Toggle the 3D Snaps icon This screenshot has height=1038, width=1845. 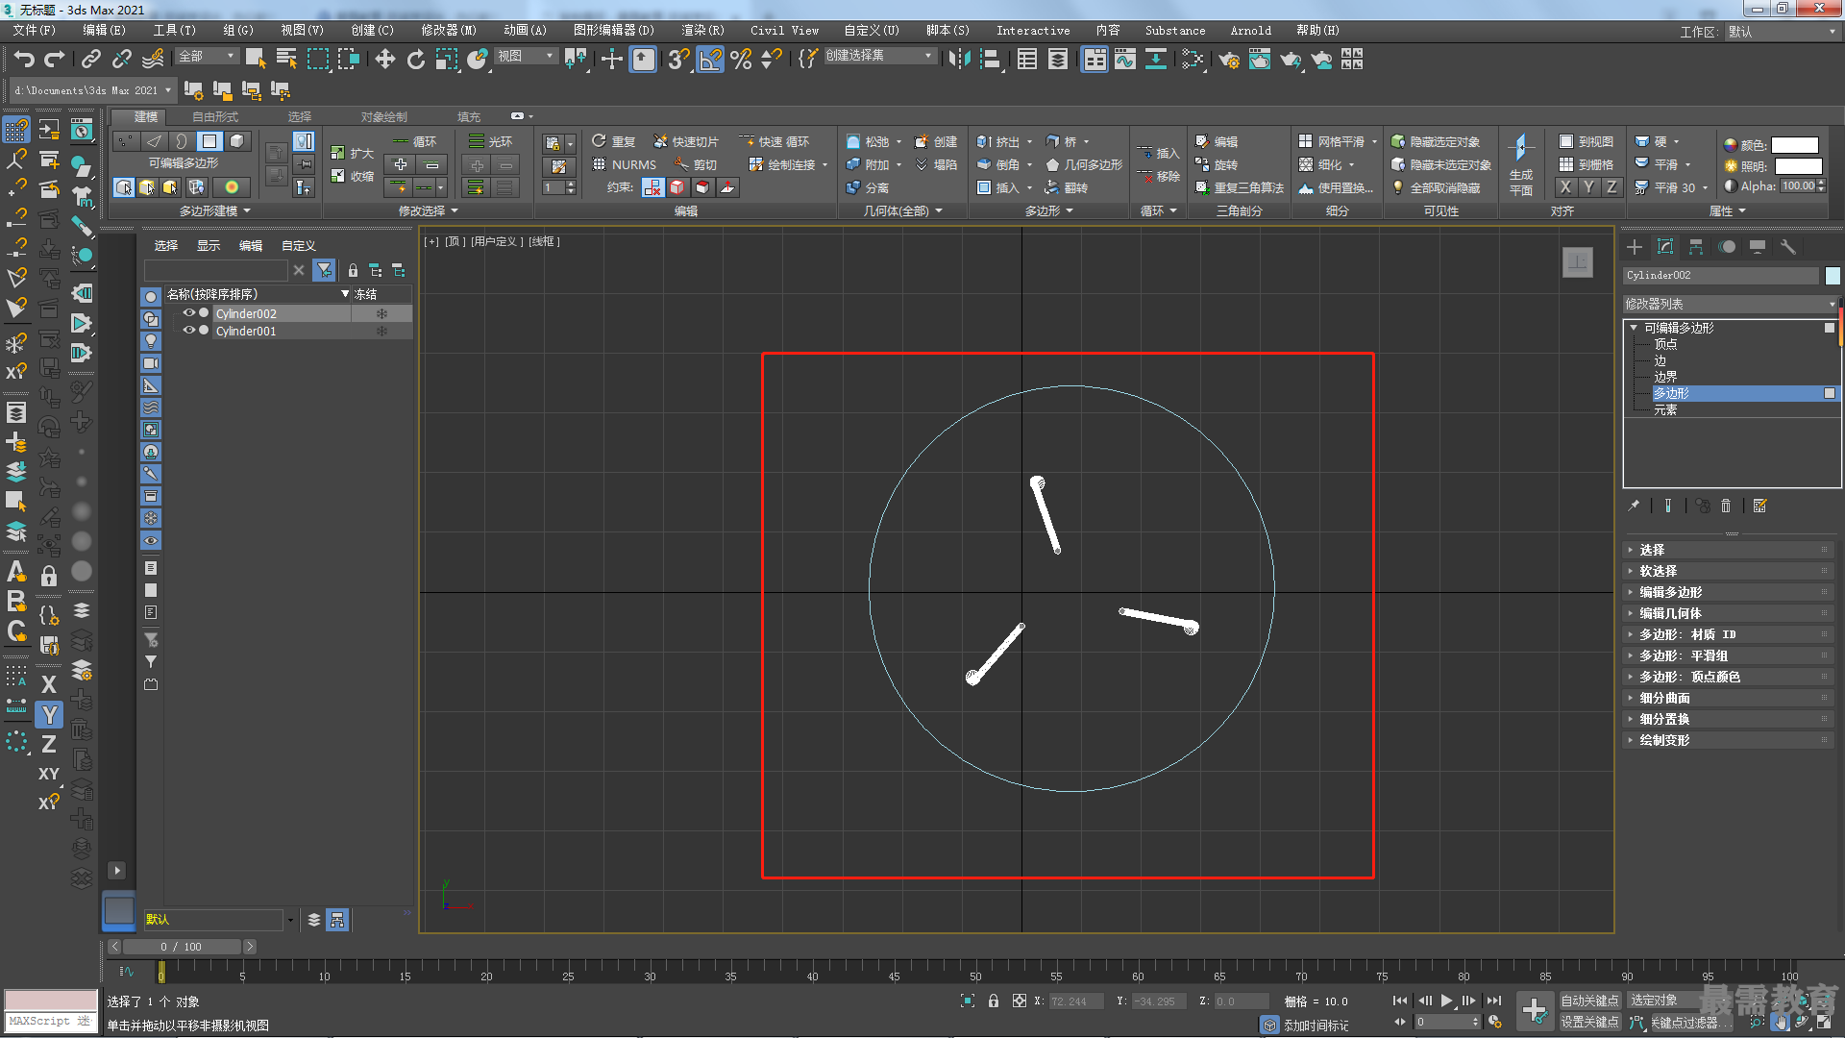[x=678, y=60]
